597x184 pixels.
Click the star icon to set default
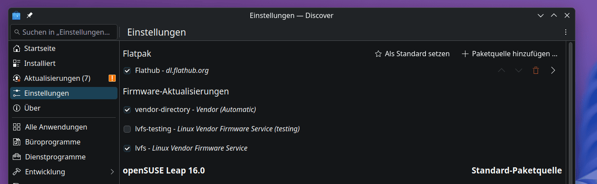coord(378,54)
